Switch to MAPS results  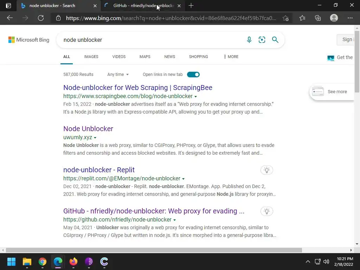pos(145,57)
